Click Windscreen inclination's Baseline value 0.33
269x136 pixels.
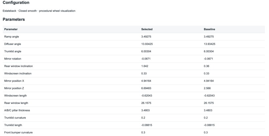[x=206, y=73]
